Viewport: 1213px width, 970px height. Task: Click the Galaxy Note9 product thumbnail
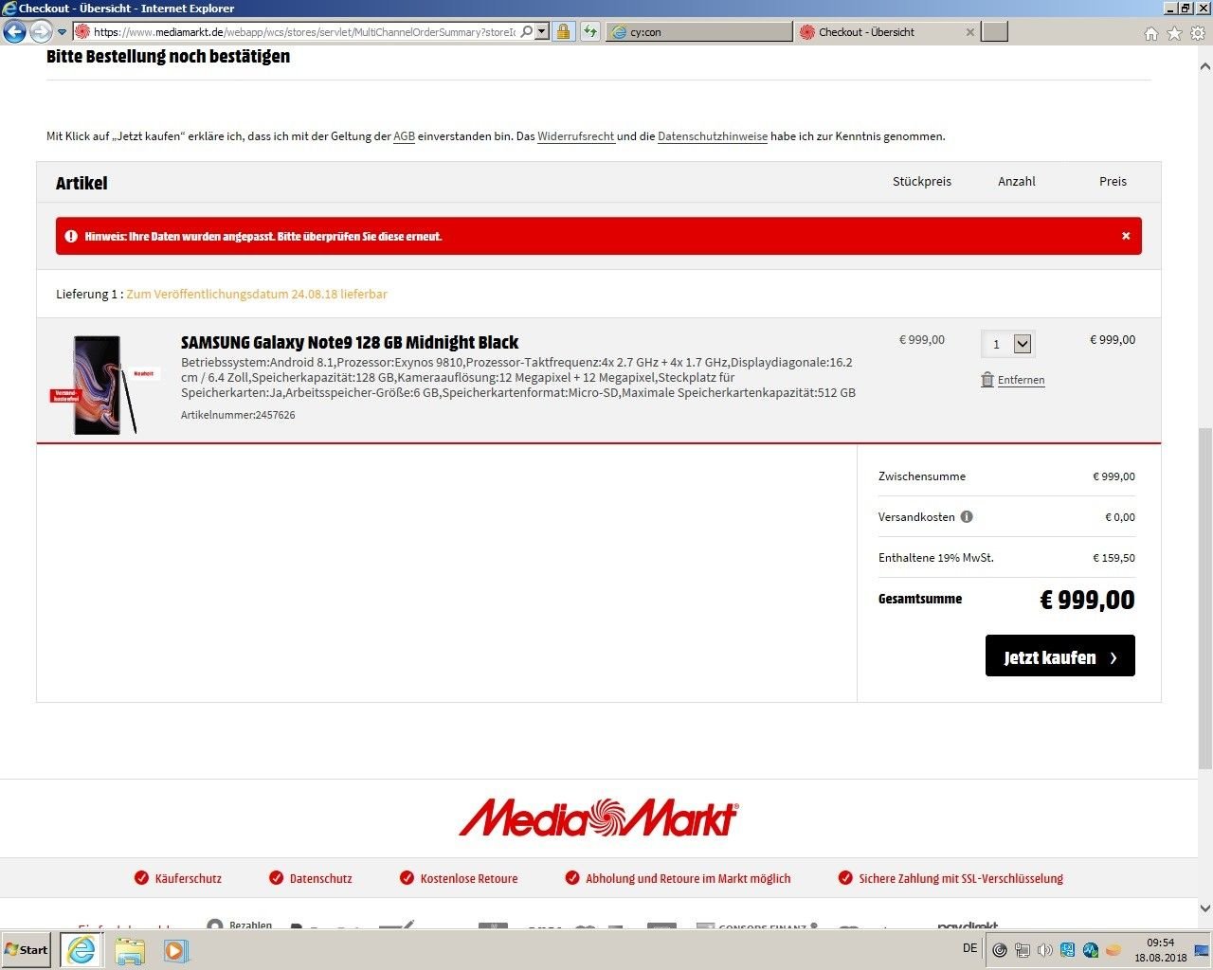(x=103, y=385)
